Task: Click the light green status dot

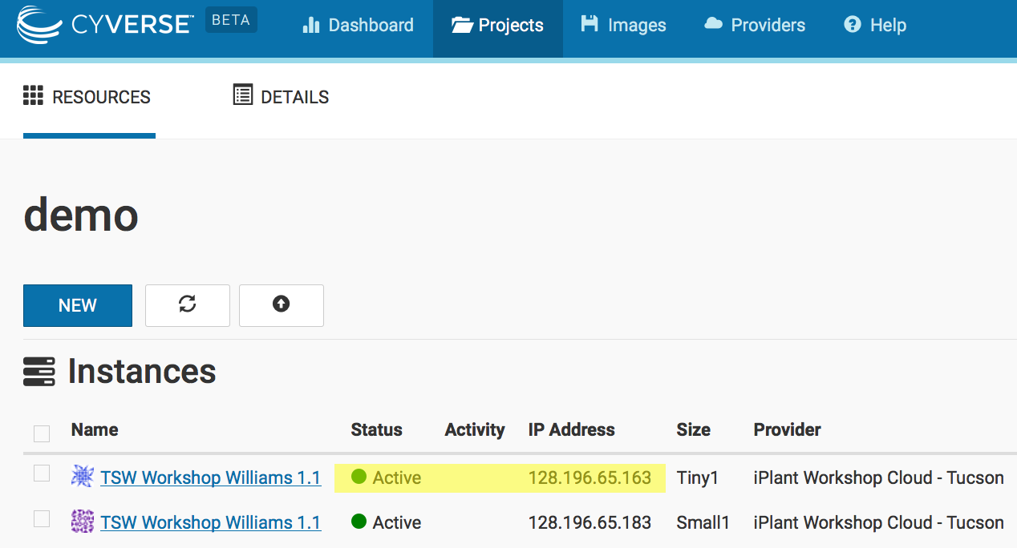Action: (359, 477)
